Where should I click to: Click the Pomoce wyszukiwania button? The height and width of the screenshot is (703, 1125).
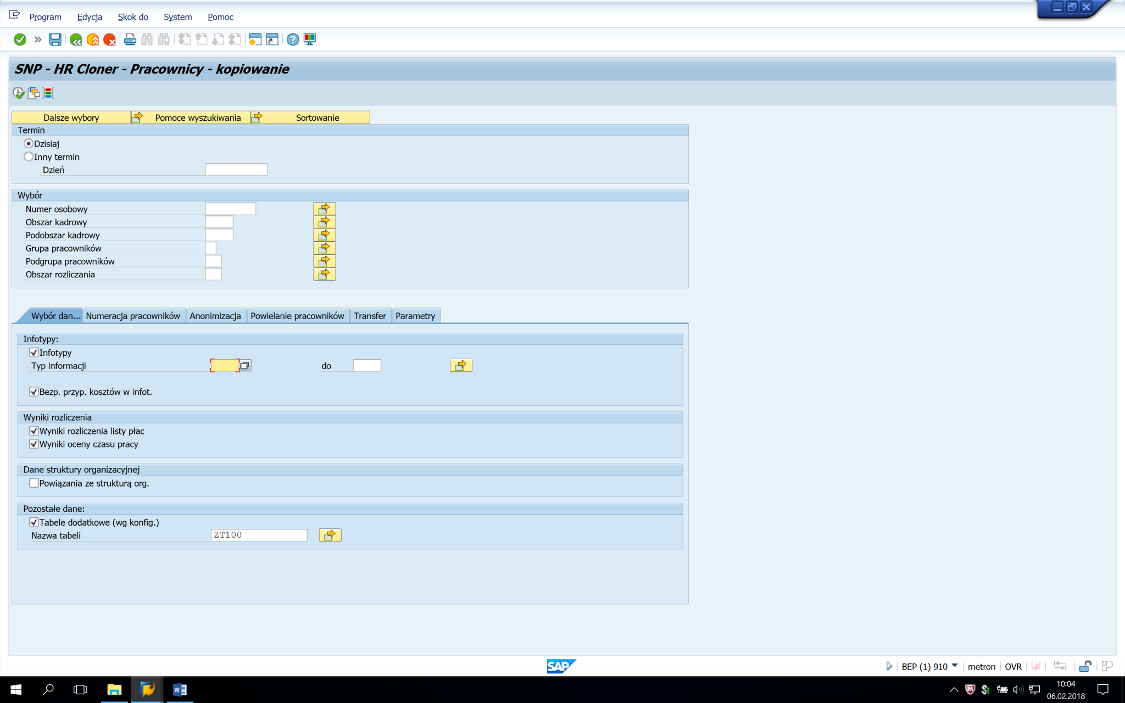pyautogui.click(x=191, y=118)
